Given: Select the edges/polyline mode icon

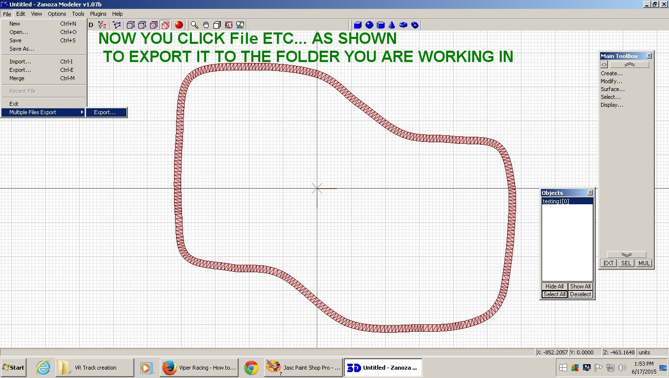Looking at the screenshot, I should 117,25.
